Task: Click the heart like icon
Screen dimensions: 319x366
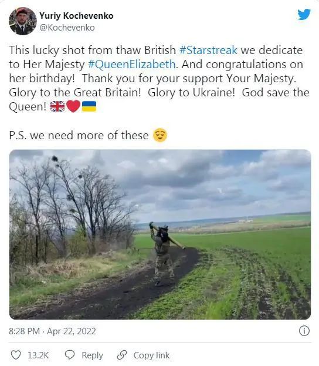Action: point(16,355)
